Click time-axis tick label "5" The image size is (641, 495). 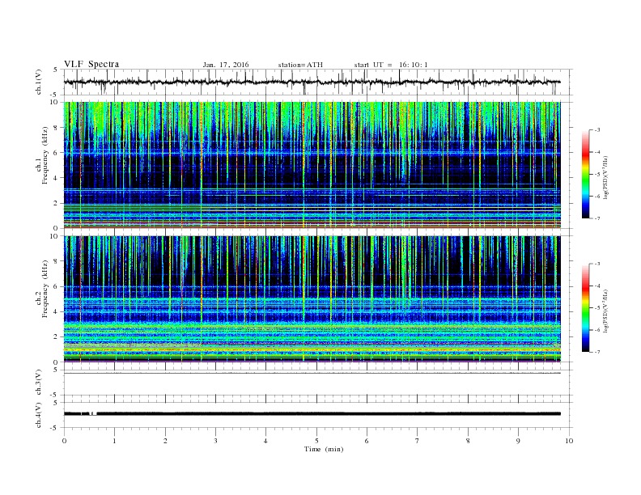coord(316,441)
